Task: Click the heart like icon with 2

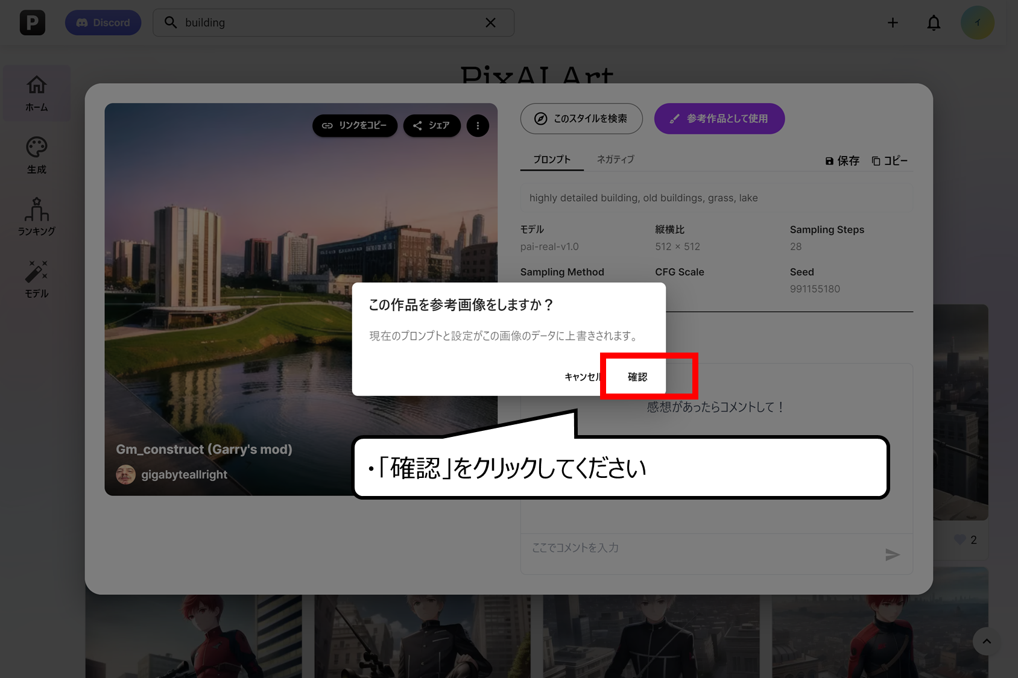Action: 960,540
